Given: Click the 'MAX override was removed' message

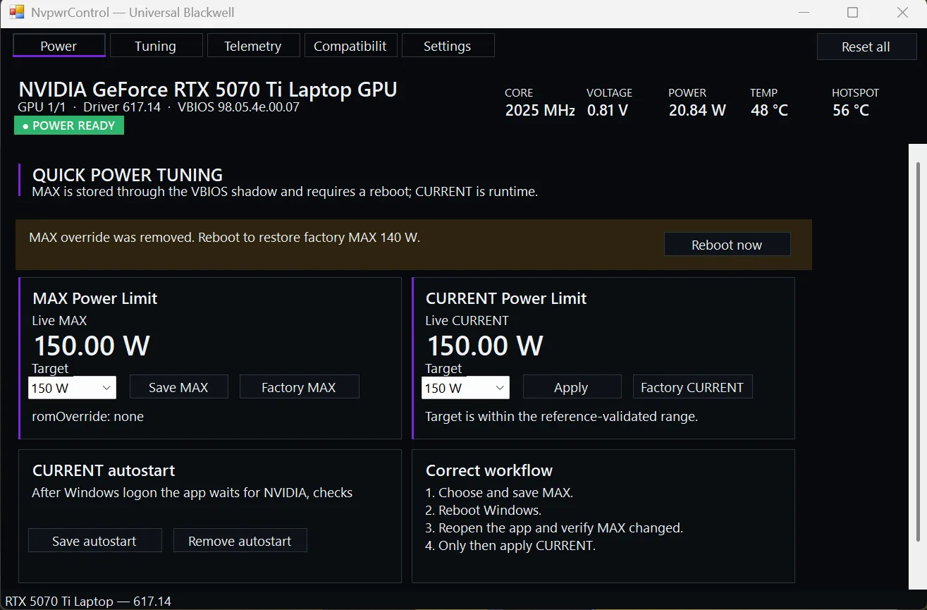Looking at the screenshot, I should click(224, 238).
